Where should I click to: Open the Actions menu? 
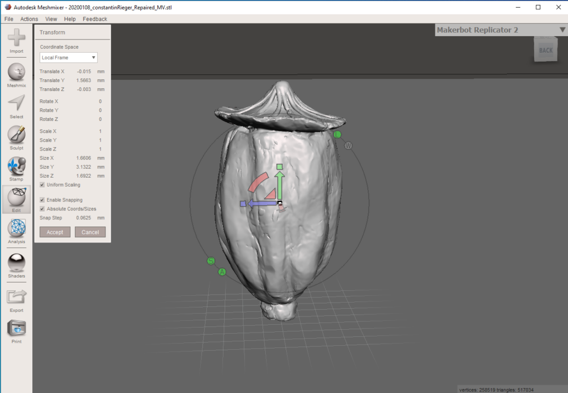29,19
